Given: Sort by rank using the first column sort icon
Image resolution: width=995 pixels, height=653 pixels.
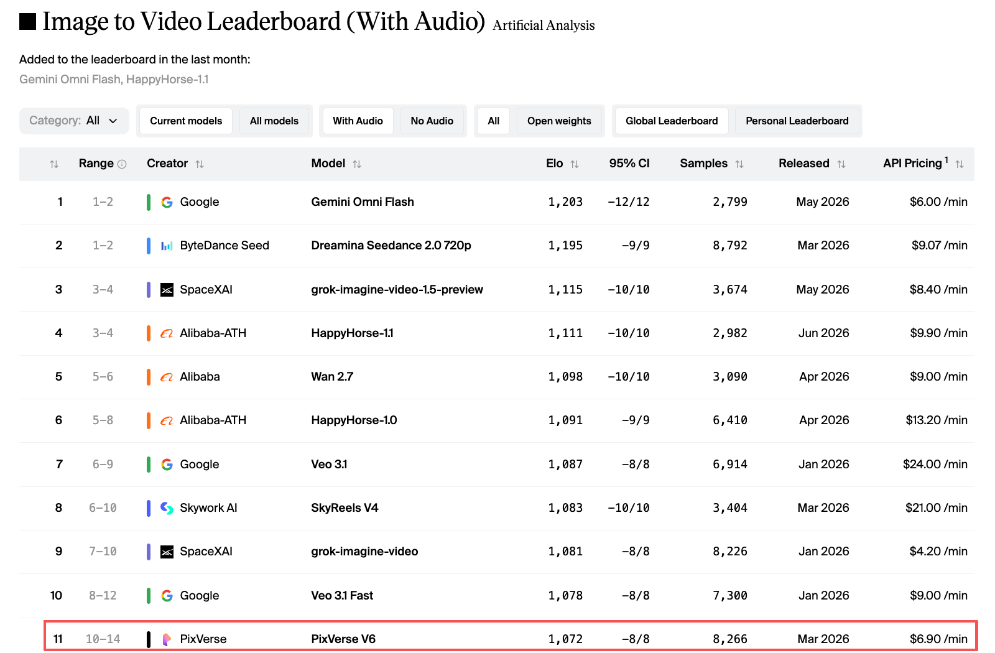Looking at the screenshot, I should click(x=54, y=164).
